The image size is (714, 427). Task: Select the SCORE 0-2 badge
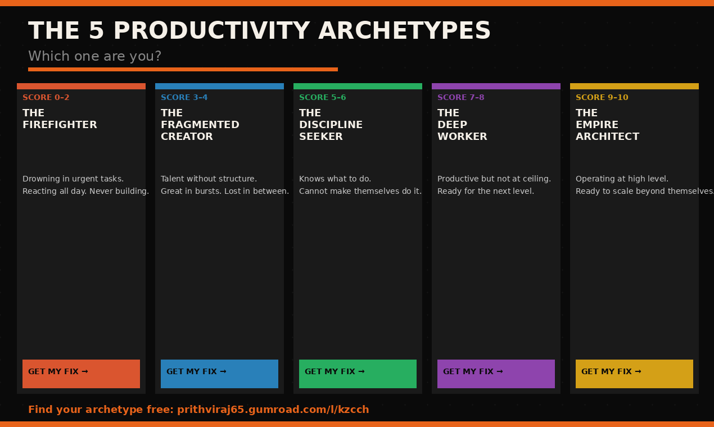pos(46,97)
